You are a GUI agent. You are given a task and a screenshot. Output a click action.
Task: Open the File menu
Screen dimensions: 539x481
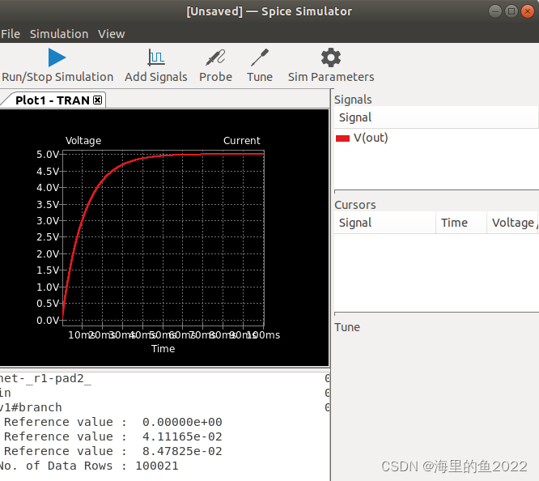[11, 34]
